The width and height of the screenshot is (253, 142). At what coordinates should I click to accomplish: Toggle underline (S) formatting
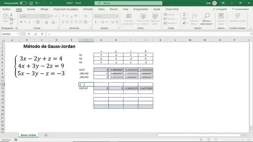click(29, 22)
